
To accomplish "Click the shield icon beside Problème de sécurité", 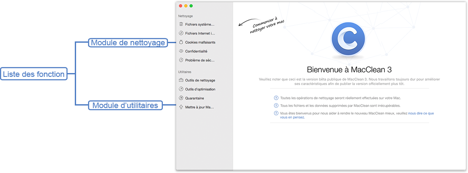I will pos(181,60).
